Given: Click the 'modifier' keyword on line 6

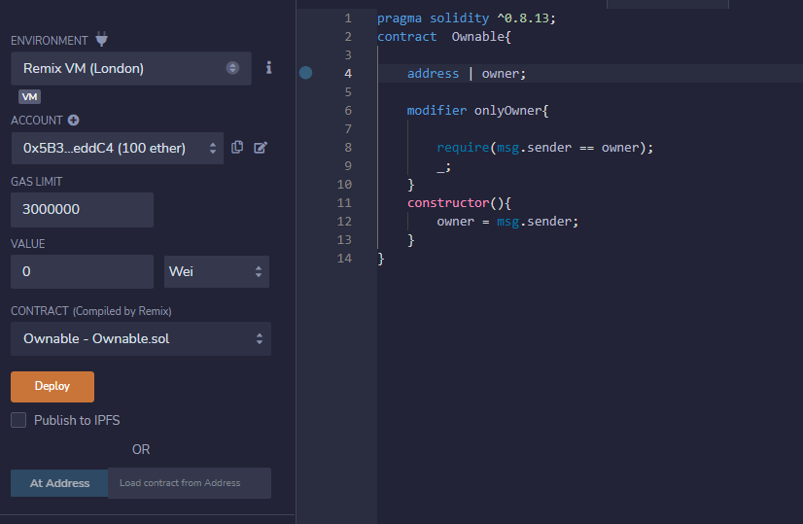Looking at the screenshot, I should coord(436,111).
